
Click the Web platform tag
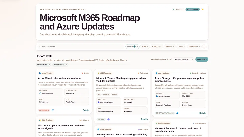click(99, 94)
